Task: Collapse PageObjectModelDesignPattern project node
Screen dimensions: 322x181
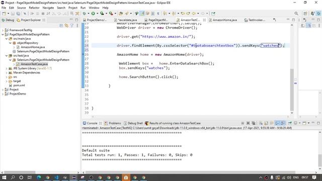Action: 3,35
